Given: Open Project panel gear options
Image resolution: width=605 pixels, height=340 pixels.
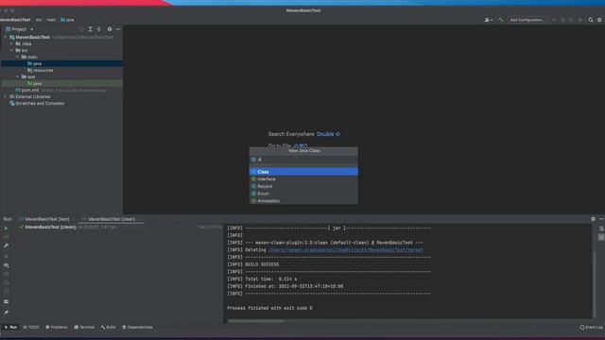Looking at the screenshot, I should [110, 29].
